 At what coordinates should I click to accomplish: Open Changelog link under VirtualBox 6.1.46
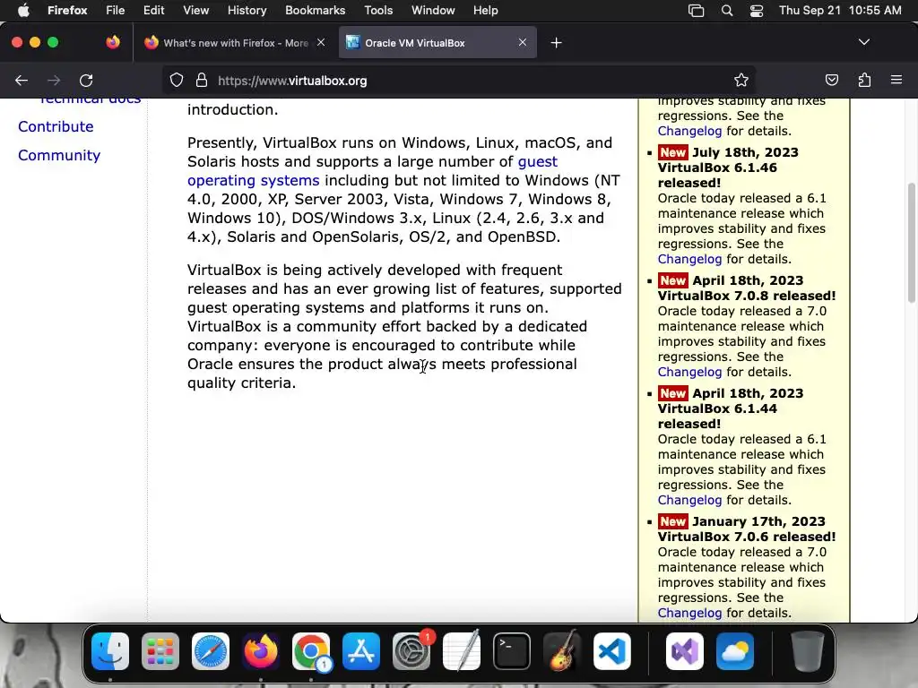pos(689,259)
